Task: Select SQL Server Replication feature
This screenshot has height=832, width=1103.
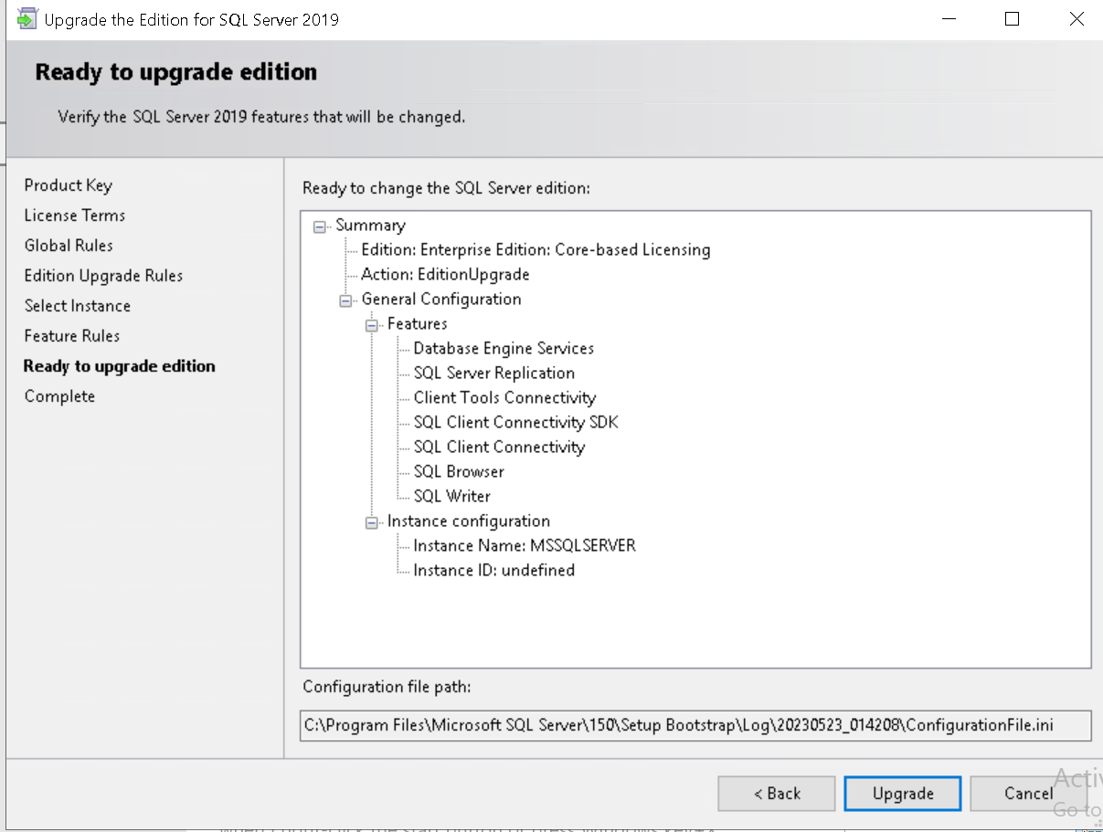Action: tap(494, 374)
